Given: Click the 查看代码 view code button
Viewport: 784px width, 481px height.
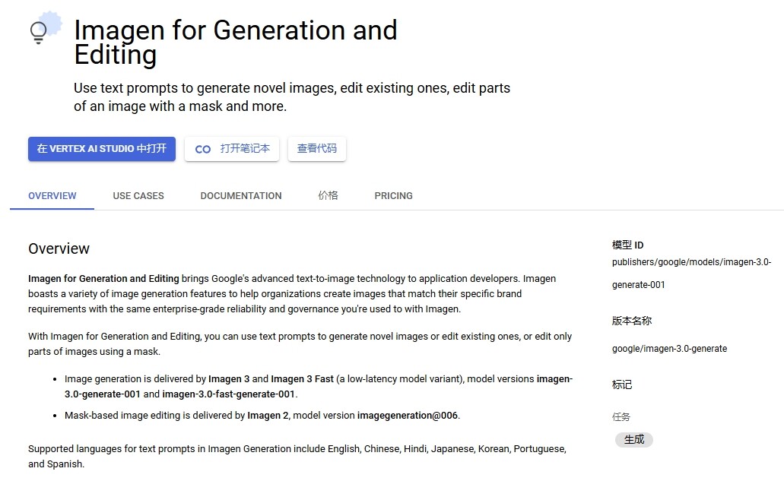Looking at the screenshot, I should tap(317, 149).
